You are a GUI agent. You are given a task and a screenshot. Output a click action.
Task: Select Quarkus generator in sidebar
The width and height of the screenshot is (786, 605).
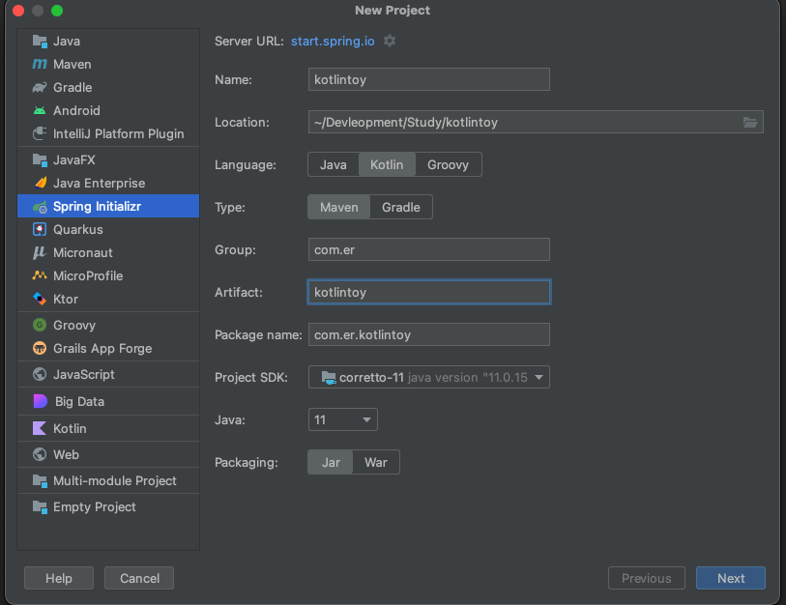[x=108, y=230]
